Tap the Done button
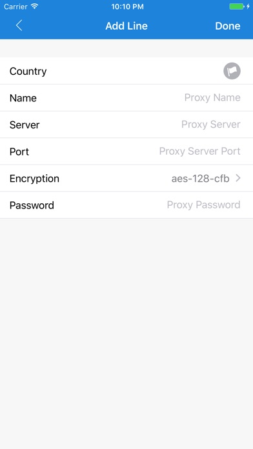The height and width of the screenshot is (449, 253). click(x=227, y=26)
